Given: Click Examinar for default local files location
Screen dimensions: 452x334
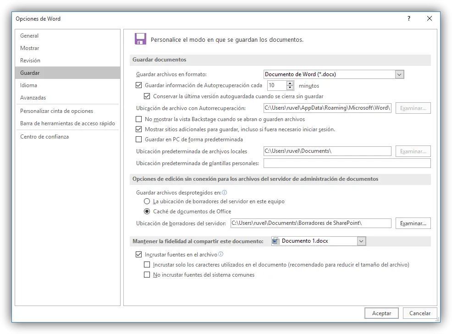Looking at the screenshot, I should [x=413, y=151].
